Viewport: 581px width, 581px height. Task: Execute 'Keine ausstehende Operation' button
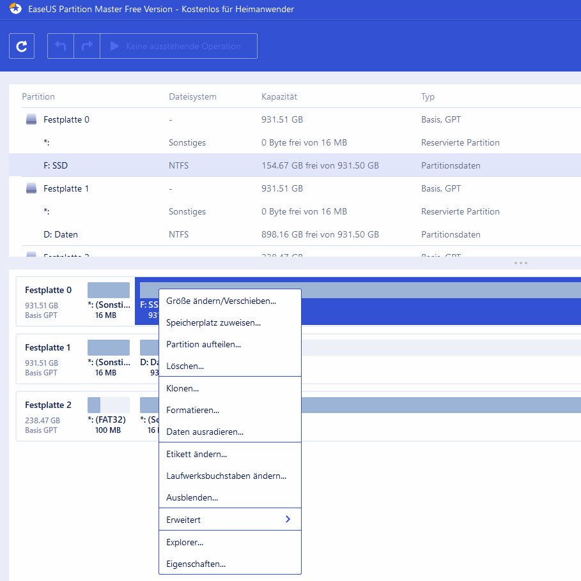pos(178,46)
